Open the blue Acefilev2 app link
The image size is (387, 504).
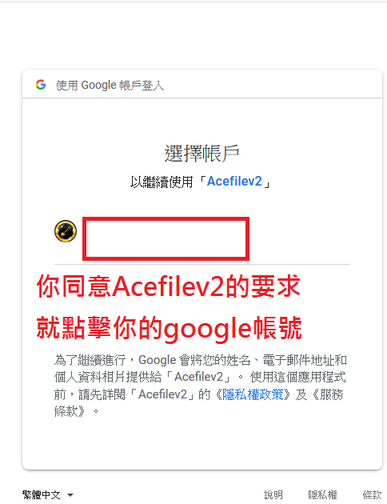pos(234,182)
